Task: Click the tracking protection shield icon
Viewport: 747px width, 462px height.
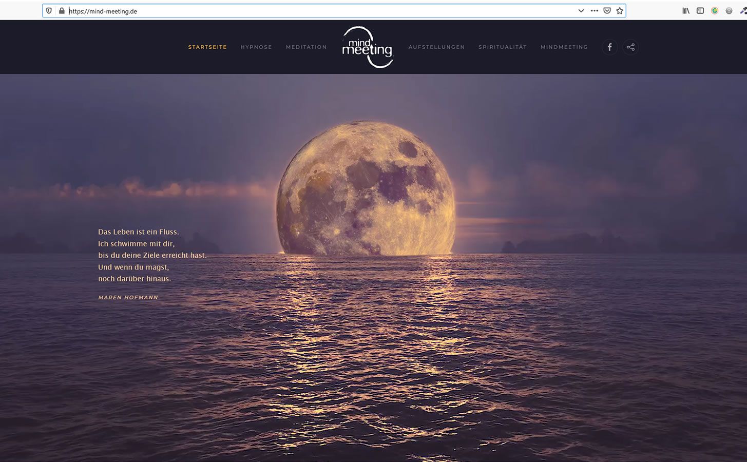Action: (x=49, y=11)
